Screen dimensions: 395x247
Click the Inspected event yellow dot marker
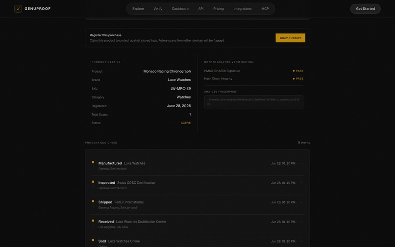pyautogui.click(x=93, y=182)
